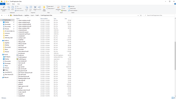
Task: Open Customize Quick Access Toolbar dropdown
Action: (x=8, y=2)
